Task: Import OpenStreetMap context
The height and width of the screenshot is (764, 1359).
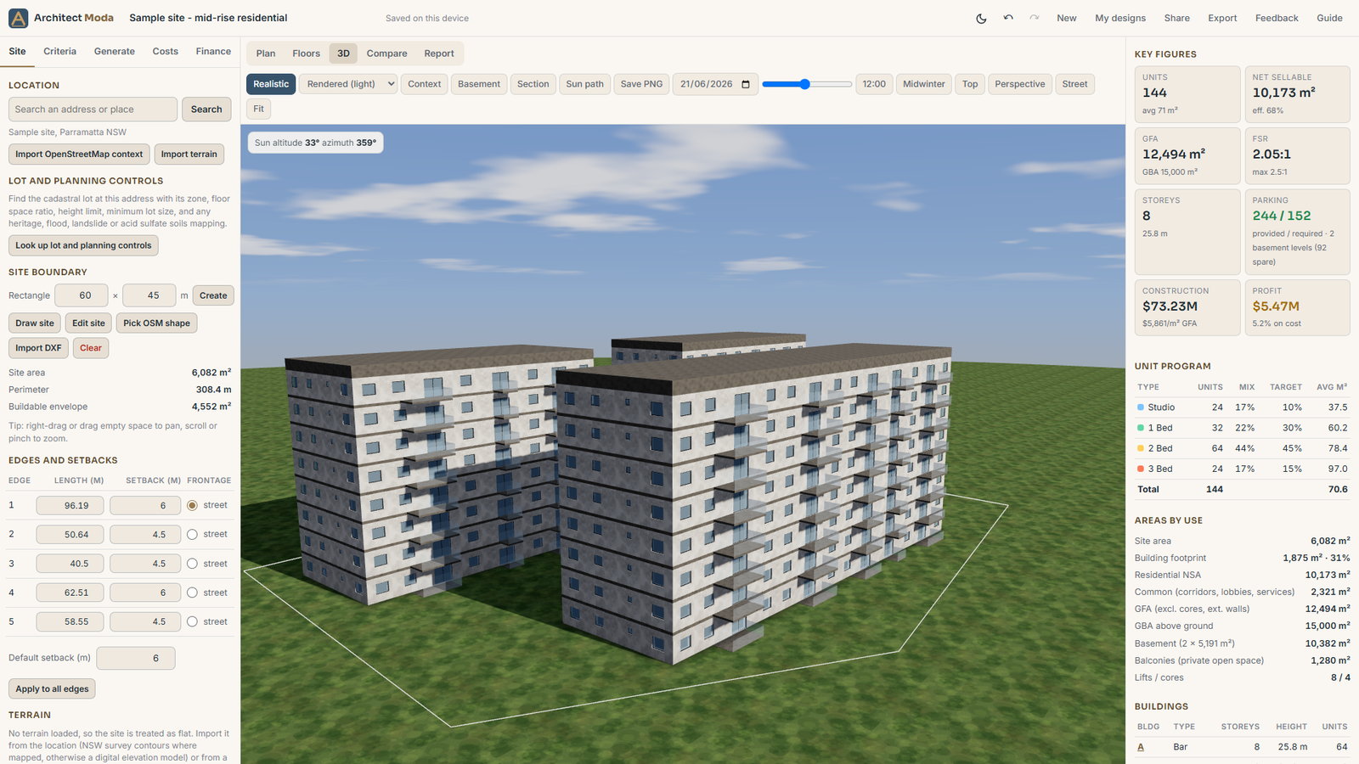Action: click(79, 154)
